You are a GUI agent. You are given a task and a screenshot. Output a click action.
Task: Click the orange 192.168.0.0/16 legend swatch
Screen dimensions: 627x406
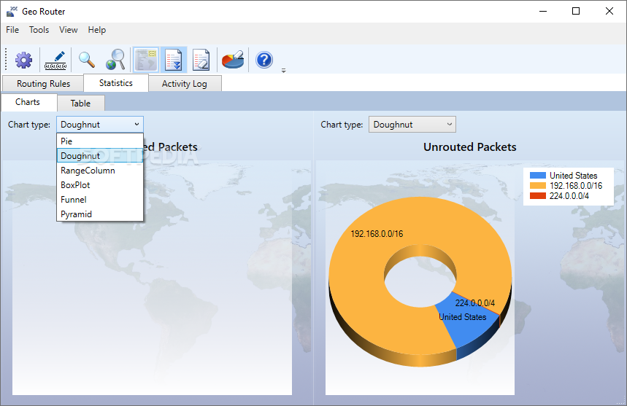coord(537,186)
